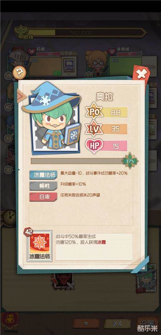
Task: Click the skill description text box
Action: [x=94, y=247]
